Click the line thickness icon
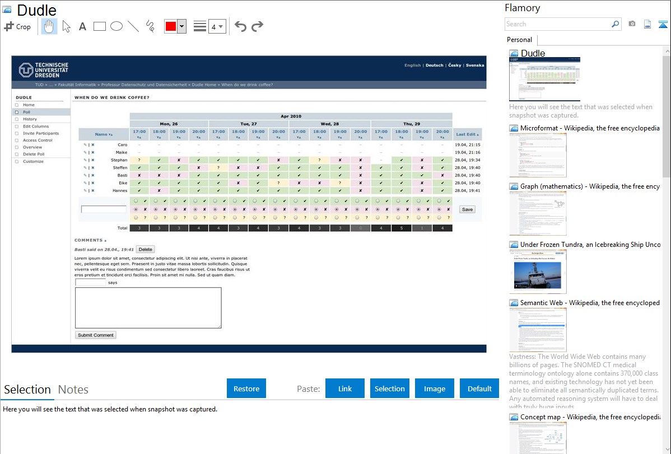The width and height of the screenshot is (671, 454). 199,26
